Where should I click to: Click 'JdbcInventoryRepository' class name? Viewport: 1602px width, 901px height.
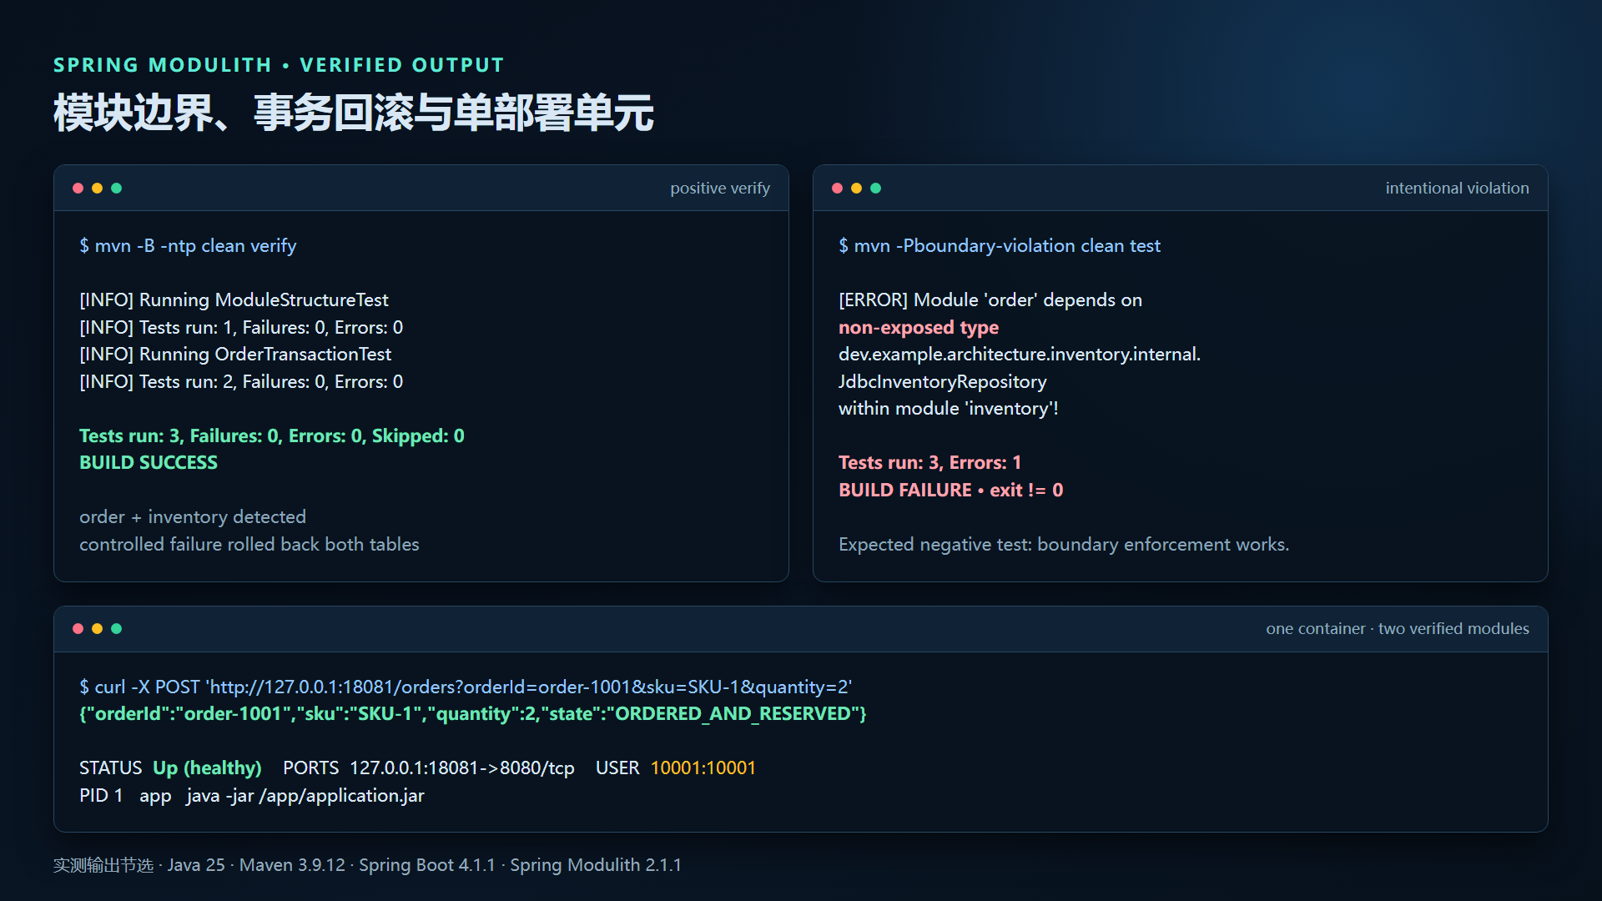943,382
